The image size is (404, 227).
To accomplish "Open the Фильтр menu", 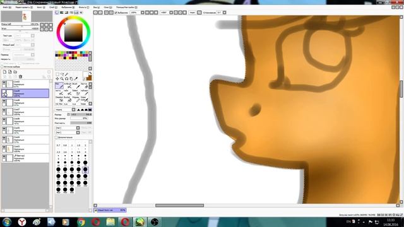I will click(84, 8).
